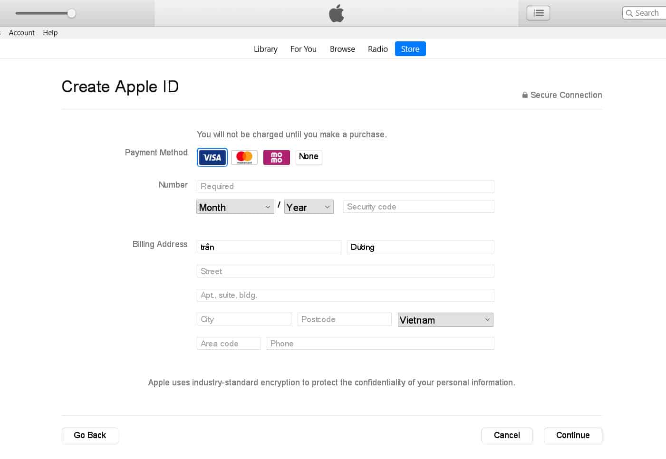The height and width of the screenshot is (459, 666).
Task: Go to the Browse tab
Action: point(342,49)
